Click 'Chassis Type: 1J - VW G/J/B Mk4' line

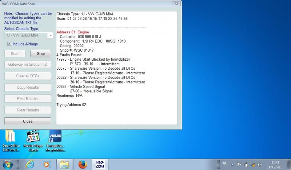tap(85, 14)
